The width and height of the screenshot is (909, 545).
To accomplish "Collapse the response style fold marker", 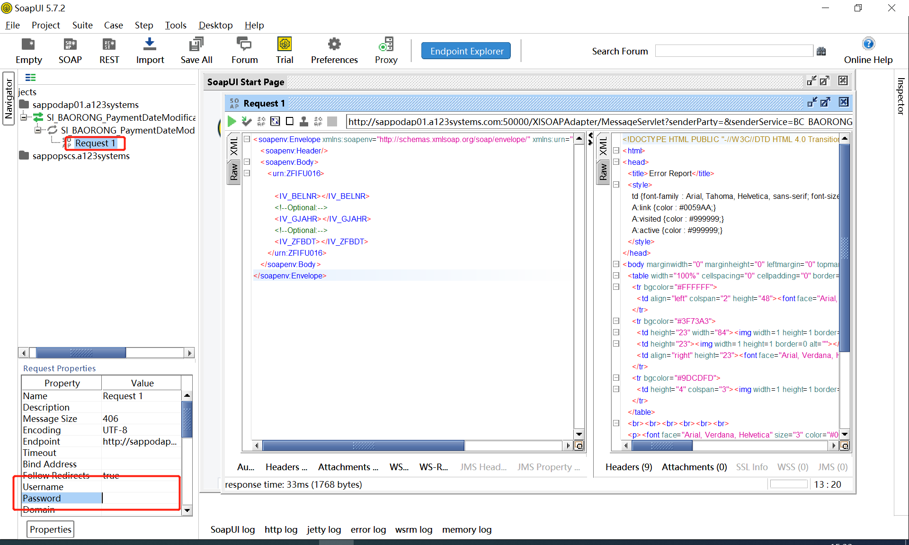I will (x=616, y=185).
